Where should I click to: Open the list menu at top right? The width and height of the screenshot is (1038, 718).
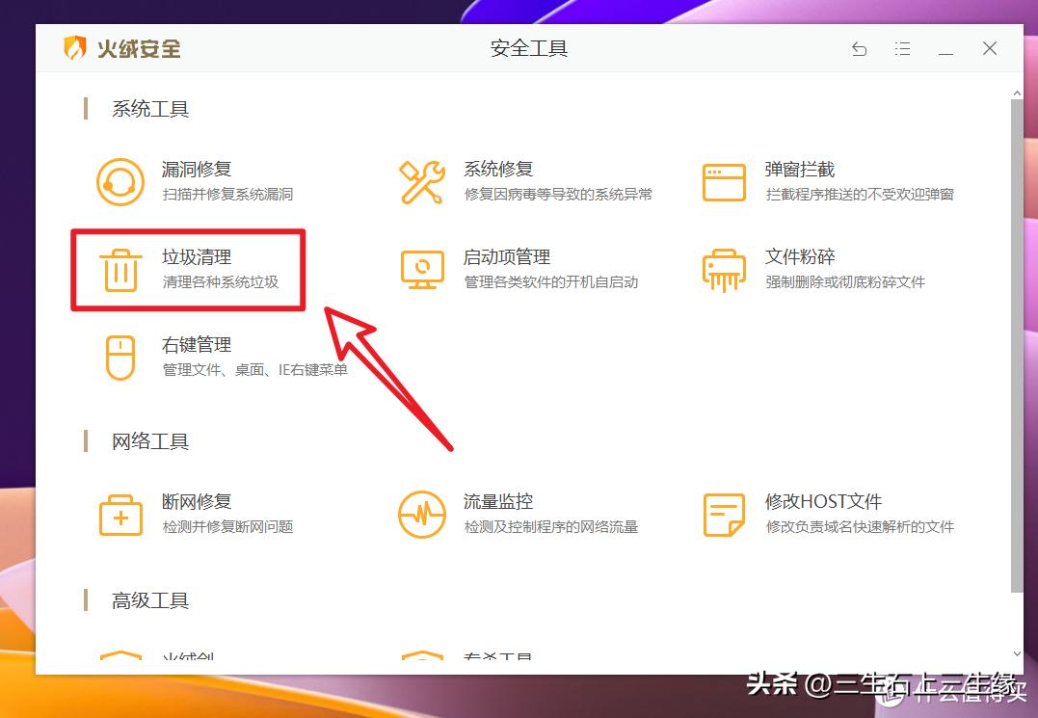(903, 47)
